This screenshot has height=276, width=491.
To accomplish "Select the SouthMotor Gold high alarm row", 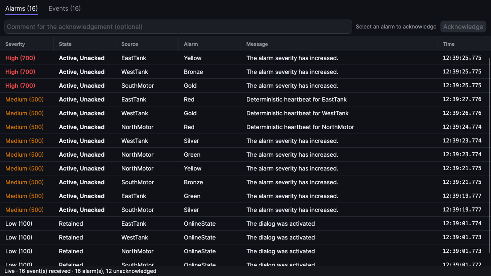I will click(244, 85).
